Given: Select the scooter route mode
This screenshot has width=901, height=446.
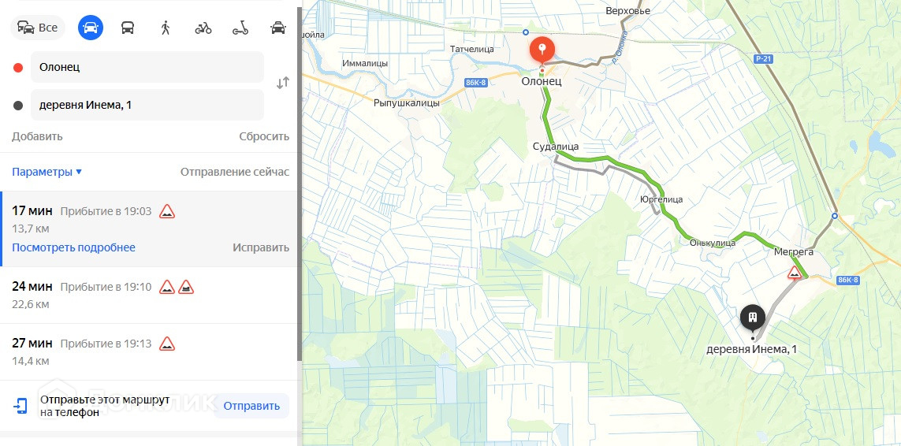Looking at the screenshot, I should [x=240, y=28].
